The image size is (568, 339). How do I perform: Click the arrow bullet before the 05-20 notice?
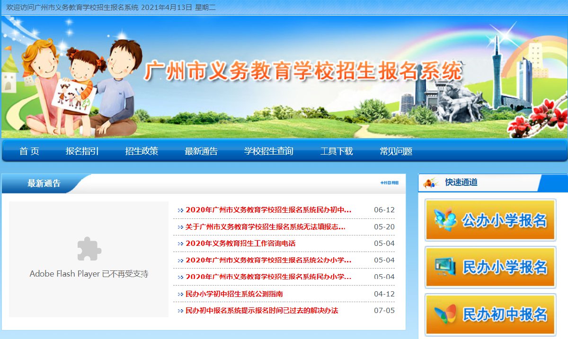point(180,227)
